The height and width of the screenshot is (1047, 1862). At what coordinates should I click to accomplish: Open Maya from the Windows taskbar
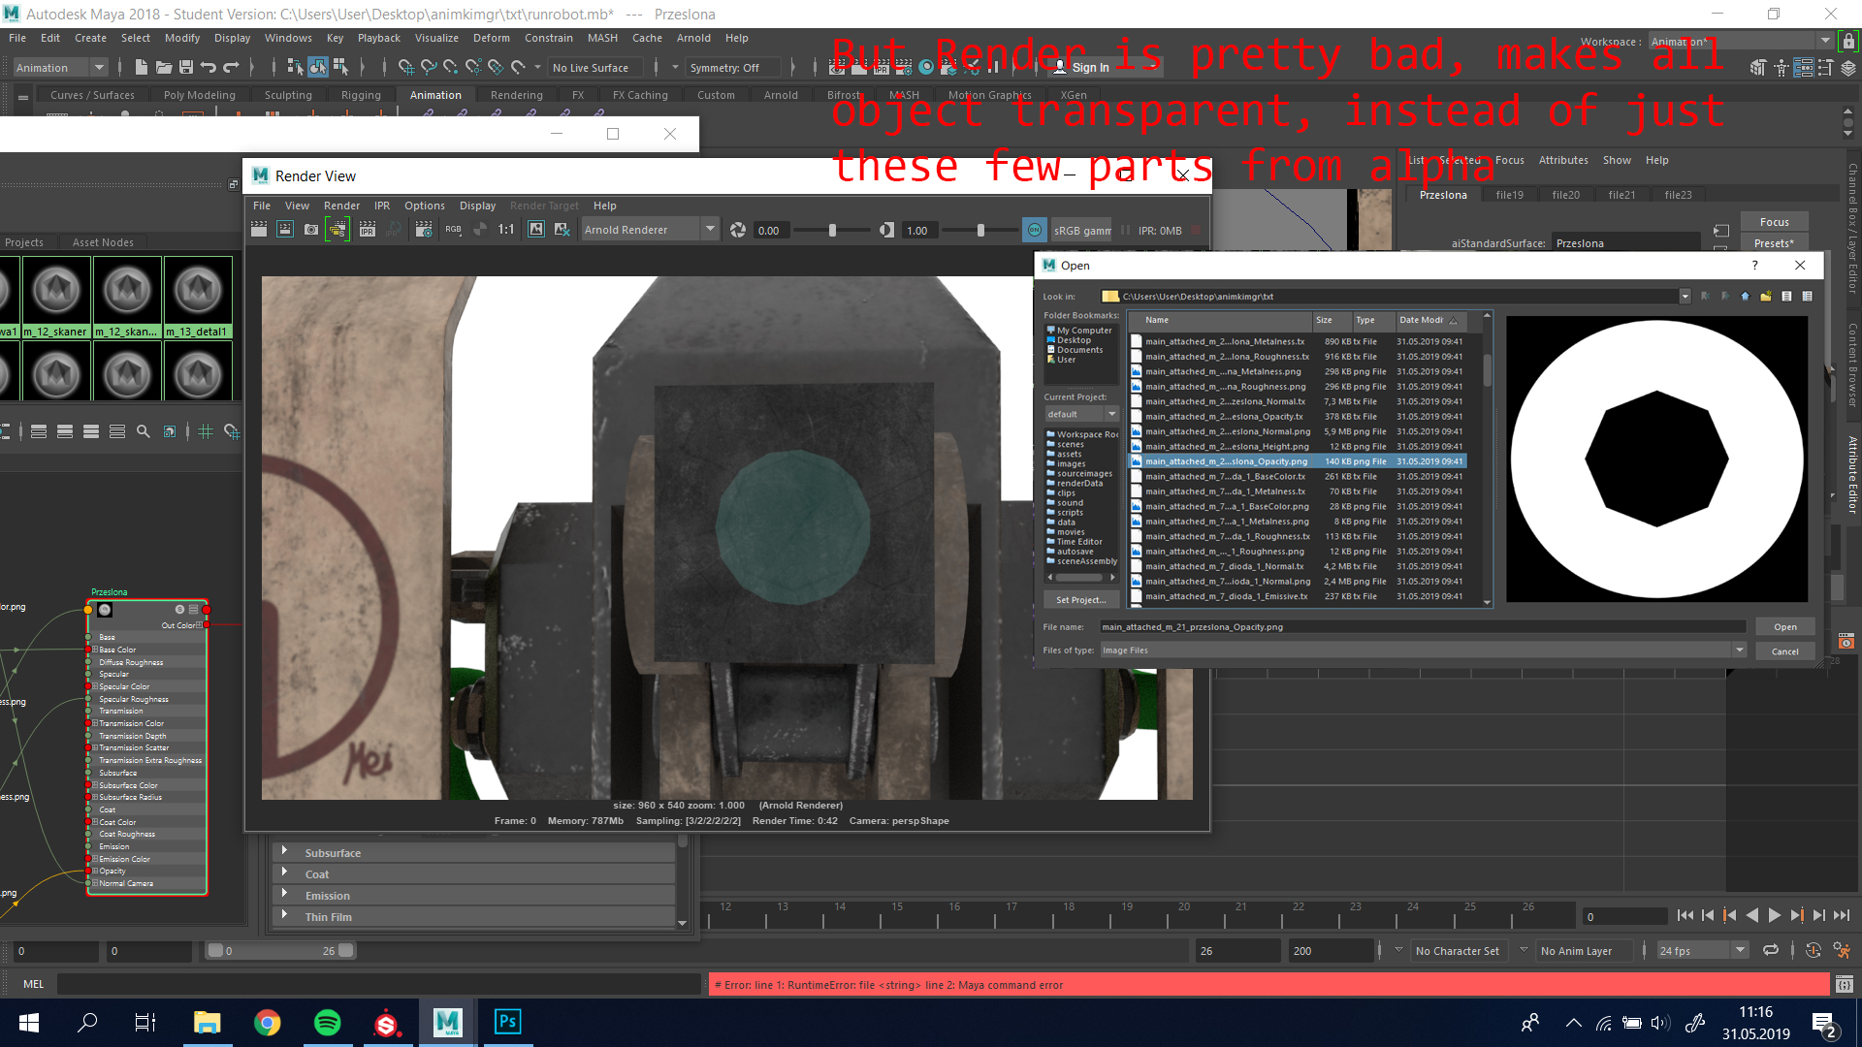447,1022
